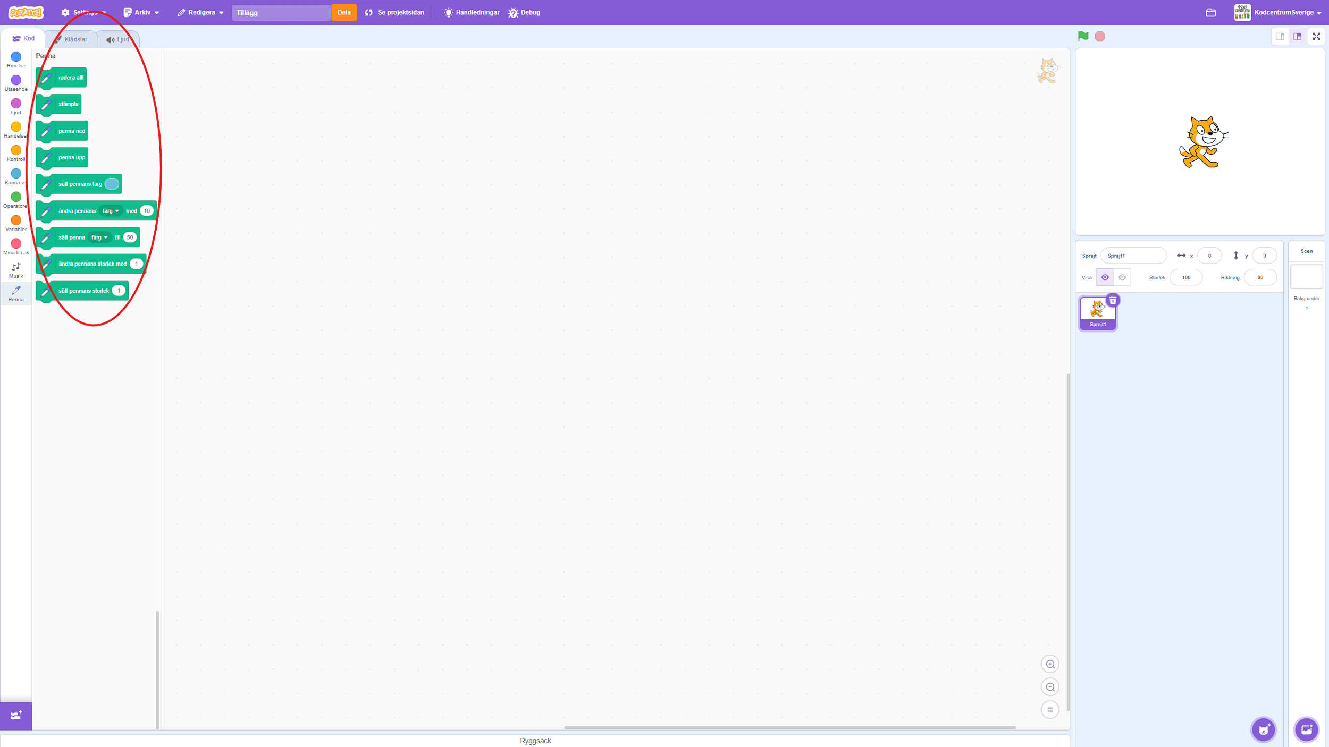This screenshot has width=1329, height=747.
Task: Open färg dropdown in ändra pennans block
Action: (x=111, y=211)
